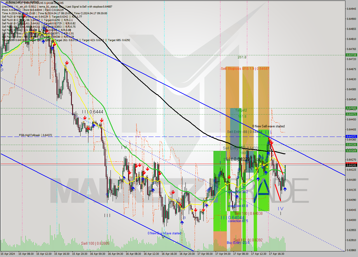Click the green Target2 label

(241, 110)
